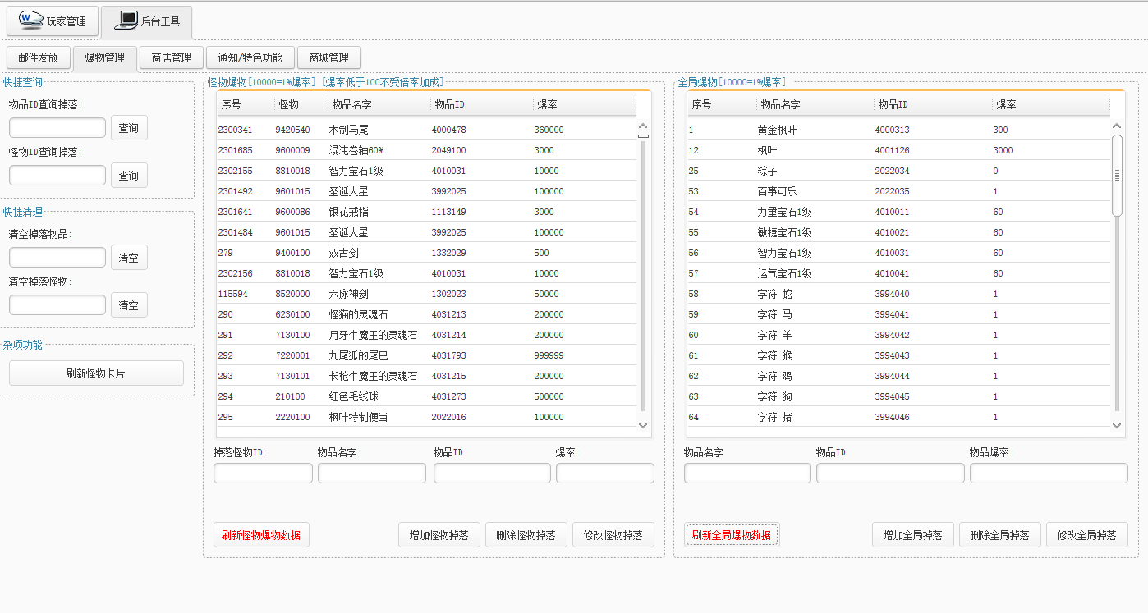This screenshot has height=613, width=1148.
Task: Click monster drop 物品名字 input field
Action: click(372, 473)
